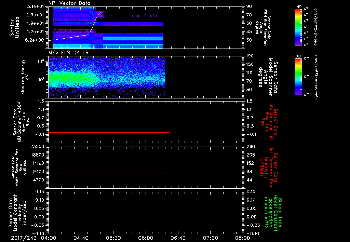The height and width of the screenshot is (242, 350).
Task: Click the 04:40 time tick label
Action: pyautogui.click(x=81, y=238)
